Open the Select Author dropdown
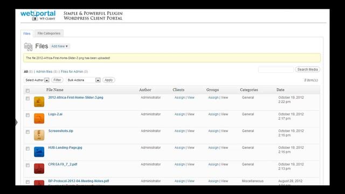Image resolution: width=345 pixels, height=194 pixels. tap(37, 80)
